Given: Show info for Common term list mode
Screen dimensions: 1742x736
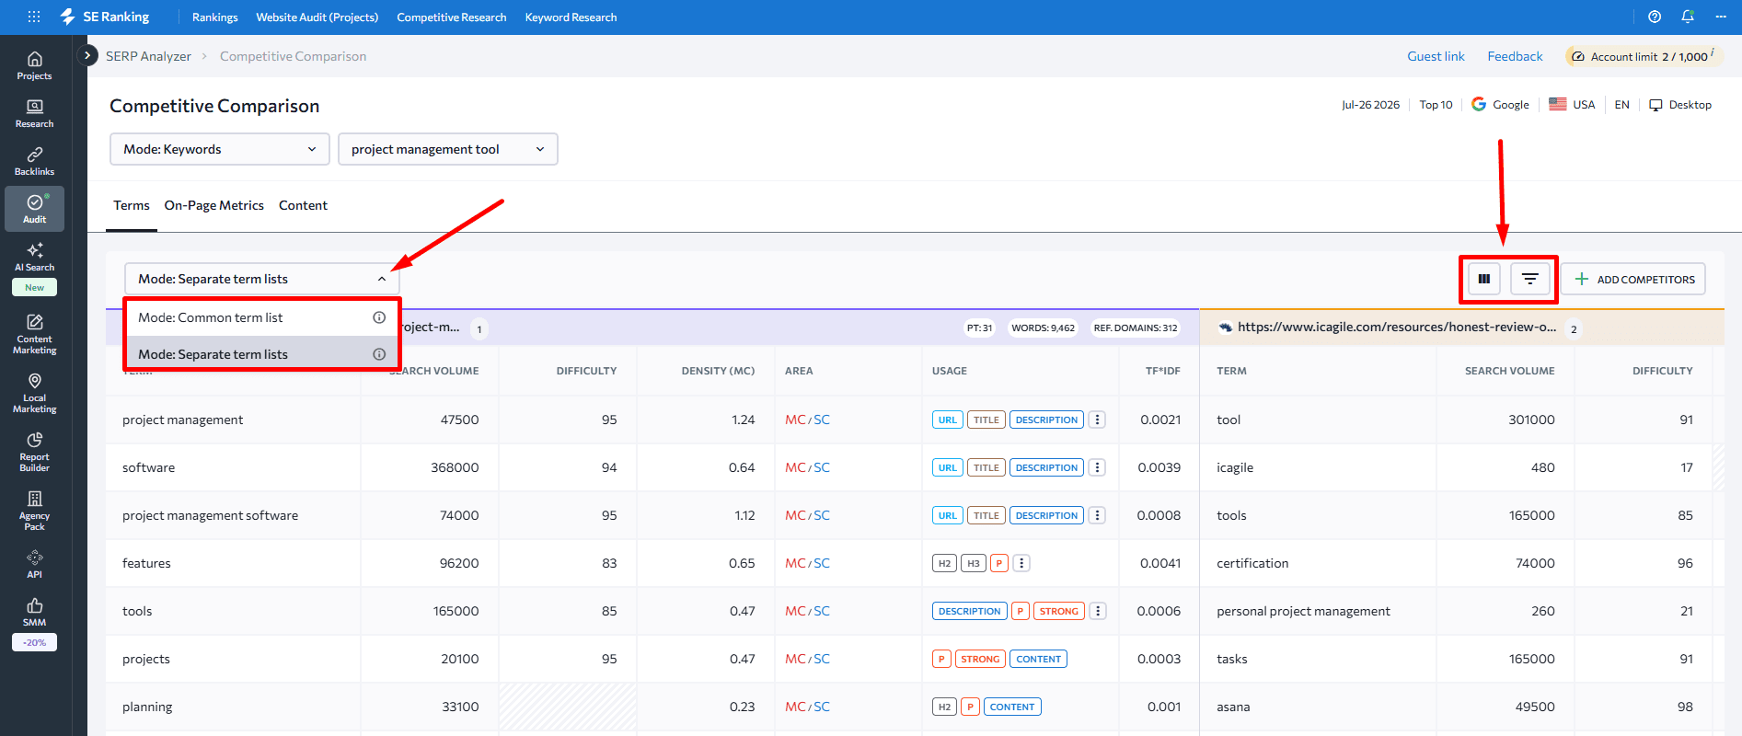Looking at the screenshot, I should click(x=378, y=317).
